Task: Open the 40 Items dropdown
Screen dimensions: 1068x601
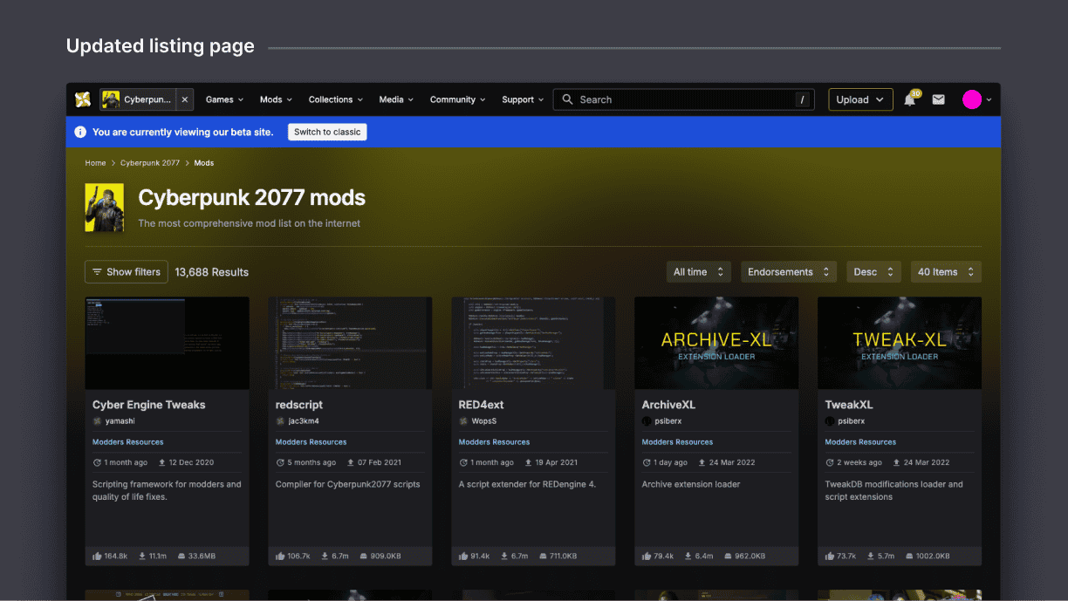Action: [946, 272]
